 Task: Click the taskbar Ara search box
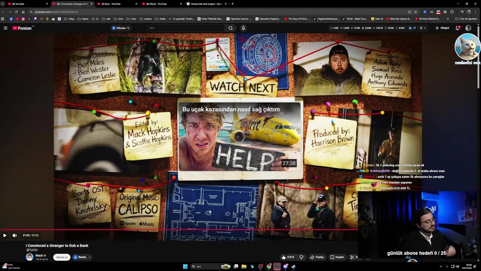point(211,266)
